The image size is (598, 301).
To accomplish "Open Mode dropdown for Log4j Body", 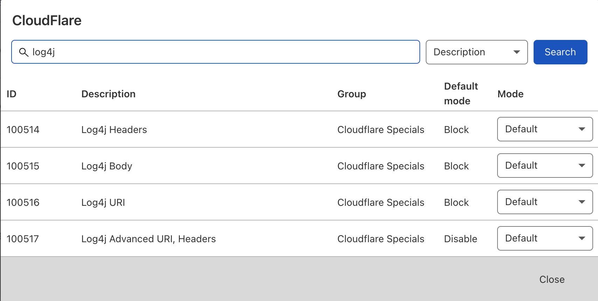I will click(x=545, y=166).
